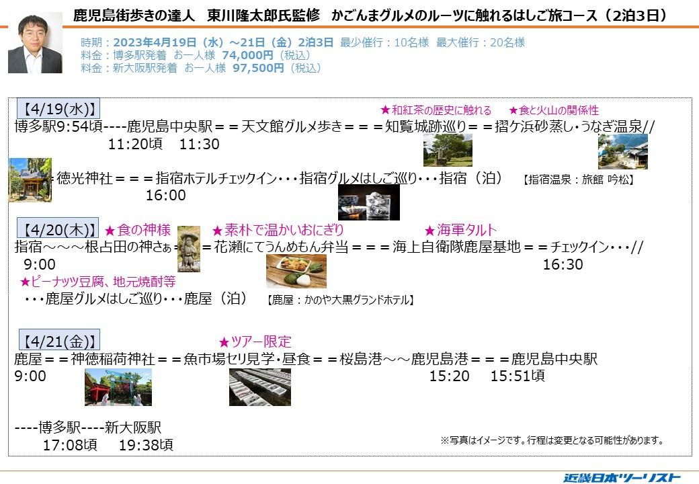Click the 田の神さぁ stone statue photo

189,249
